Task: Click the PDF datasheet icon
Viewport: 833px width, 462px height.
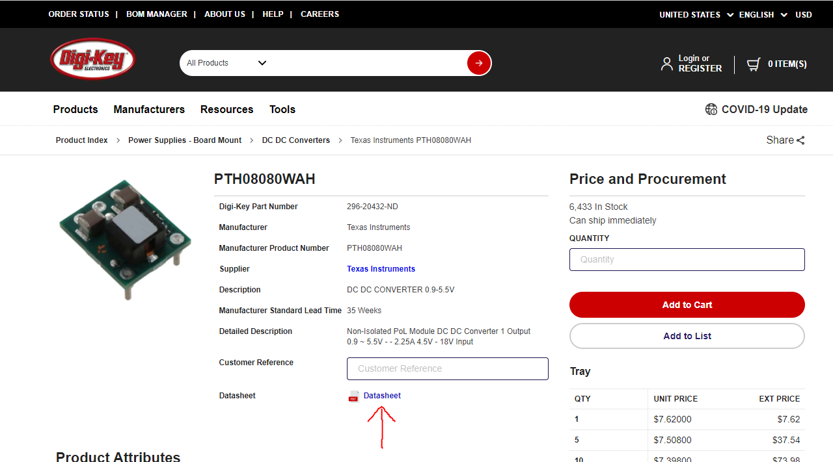Action: click(x=354, y=396)
